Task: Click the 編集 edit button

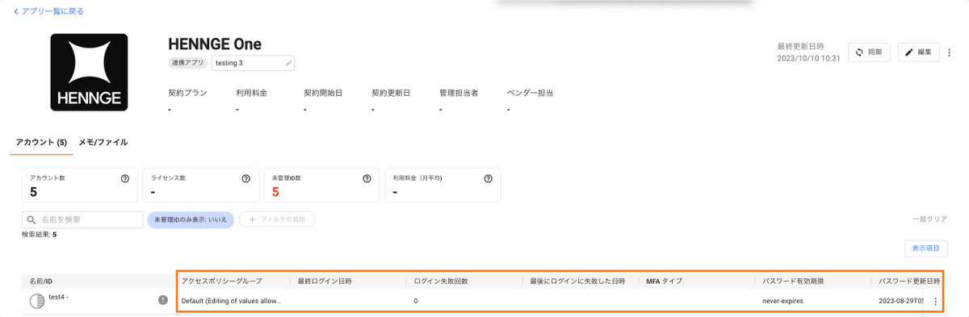Action: pos(919,52)
